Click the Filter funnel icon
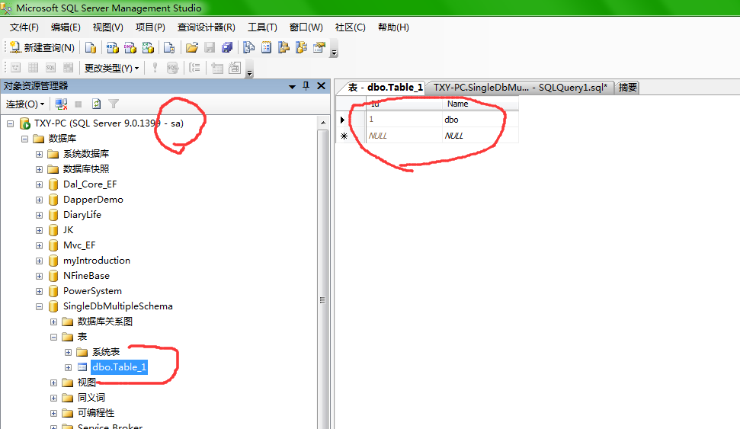Image resolution: width=740 pixels, height=429 pixels. (x=114, y=104)
